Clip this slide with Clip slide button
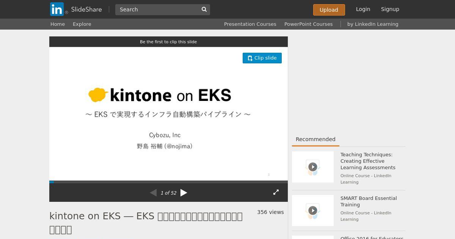455x239 pixels. (x=262, y=58)
